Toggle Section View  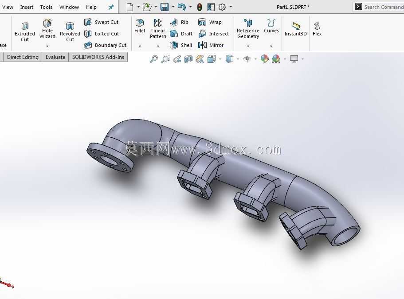[188, 59]
